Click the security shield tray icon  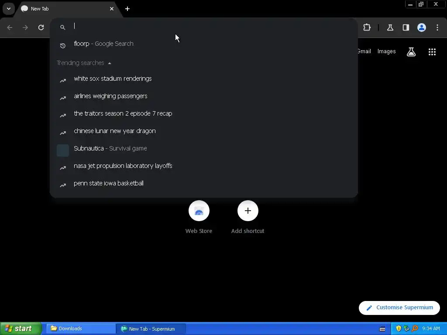[x=399, y=328]
